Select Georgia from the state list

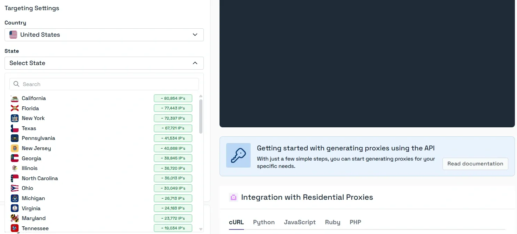click(x=101, y=158)
